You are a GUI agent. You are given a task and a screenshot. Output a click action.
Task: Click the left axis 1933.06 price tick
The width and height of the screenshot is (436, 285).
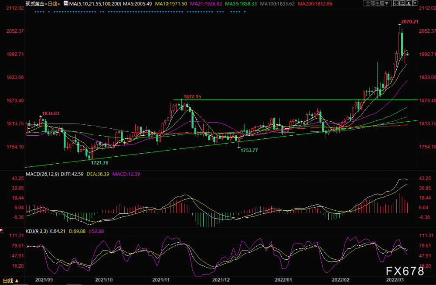(x=15, y=77)
